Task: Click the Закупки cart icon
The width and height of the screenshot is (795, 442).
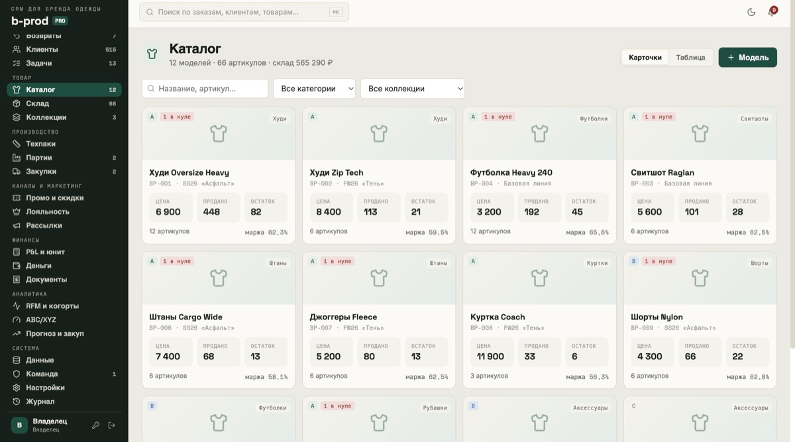Action: (17, 171)
